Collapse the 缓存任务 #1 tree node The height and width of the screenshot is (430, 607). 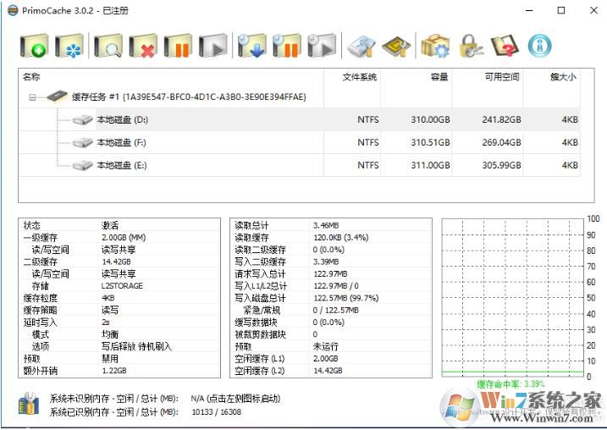click(x=32, y=97)
